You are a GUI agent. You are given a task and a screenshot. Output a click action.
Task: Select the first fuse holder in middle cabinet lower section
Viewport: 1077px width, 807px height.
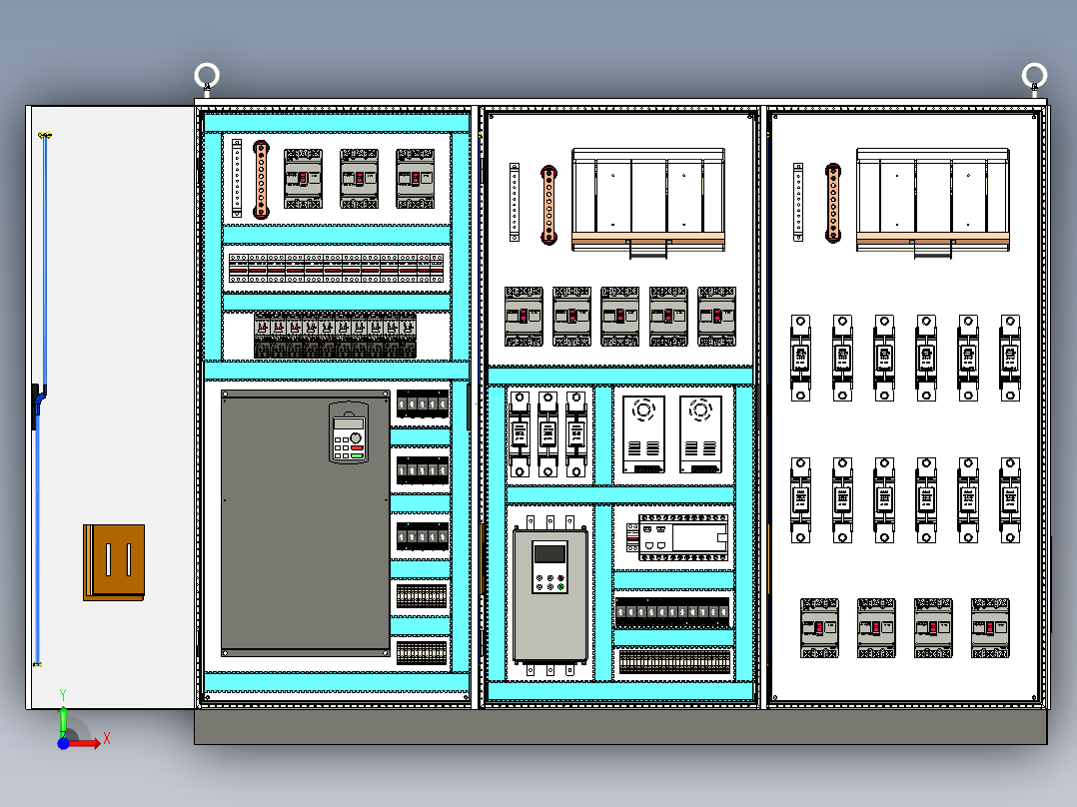click(x=520, y=434)
